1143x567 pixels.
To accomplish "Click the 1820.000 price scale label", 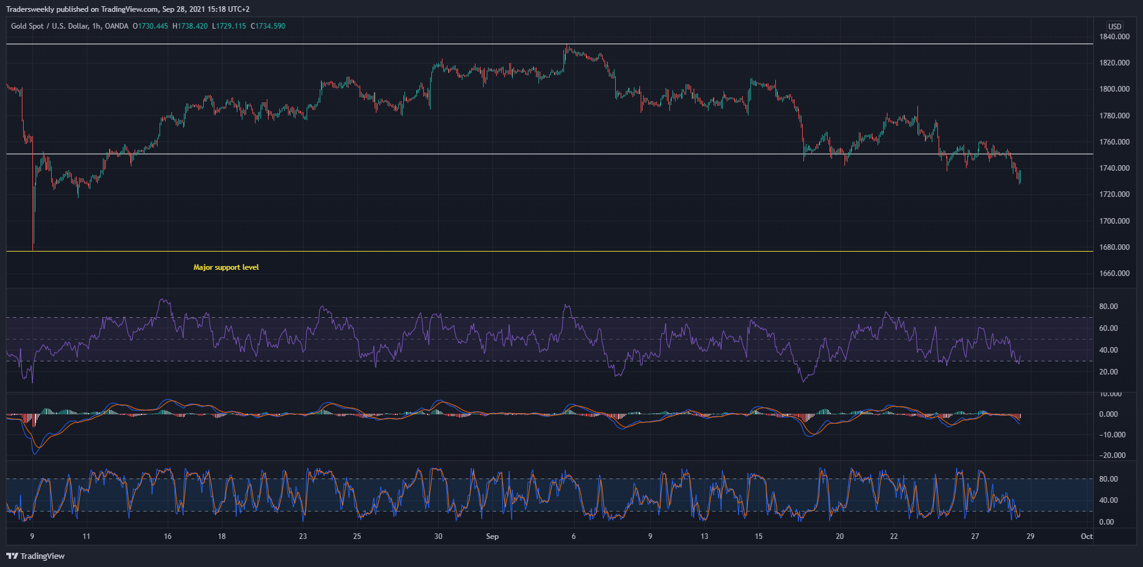I will pyautogui.click(x=1114, y=63).
